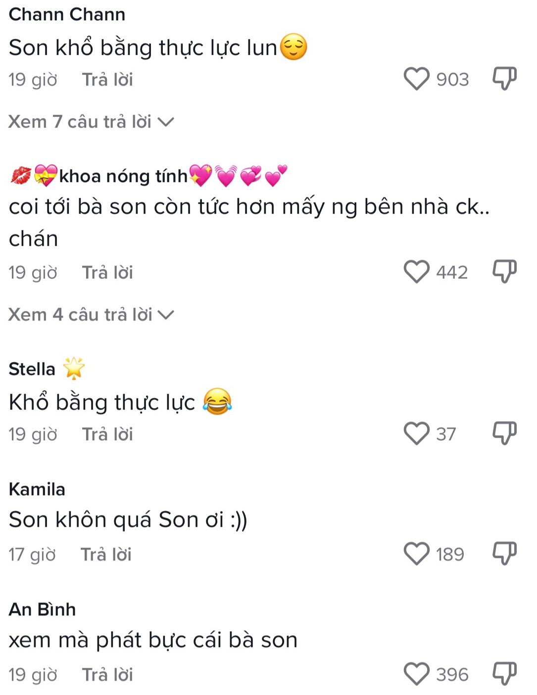Open Kamila's profile from username
The width and height of the screenshot is (537, 695).
tap(37, 489)
